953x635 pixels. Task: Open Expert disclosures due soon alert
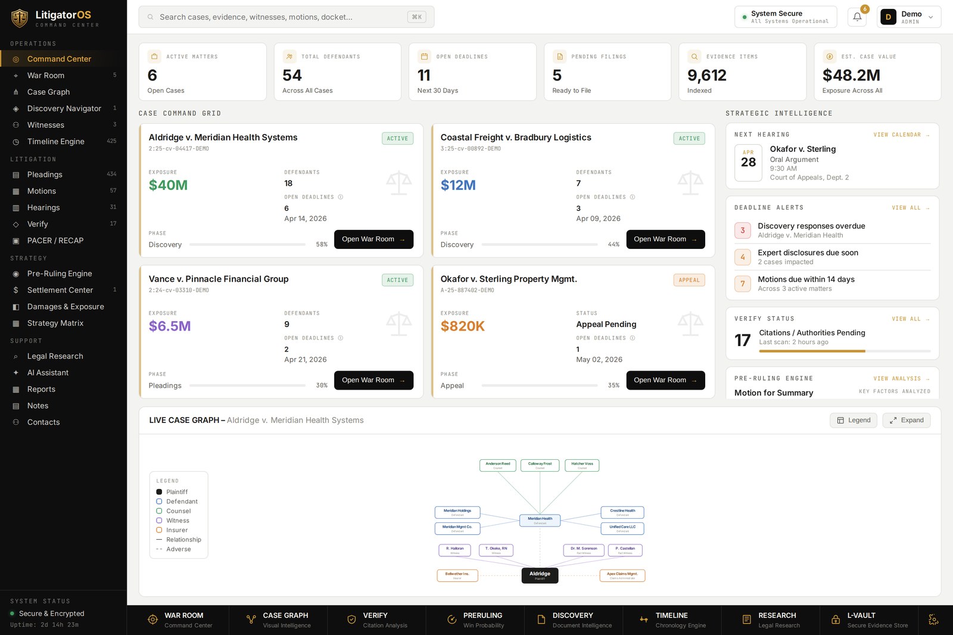[x=833, y=257]
